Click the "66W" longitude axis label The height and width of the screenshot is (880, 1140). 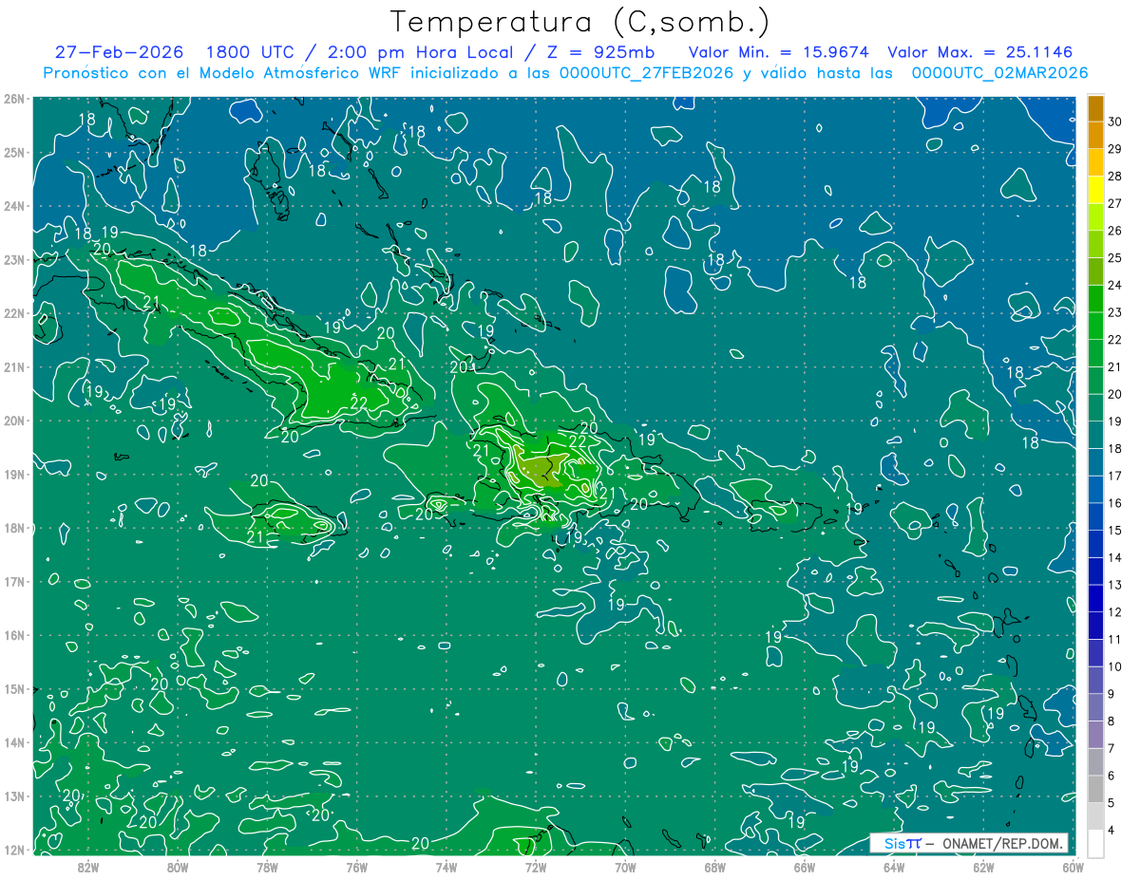[804, 867]
